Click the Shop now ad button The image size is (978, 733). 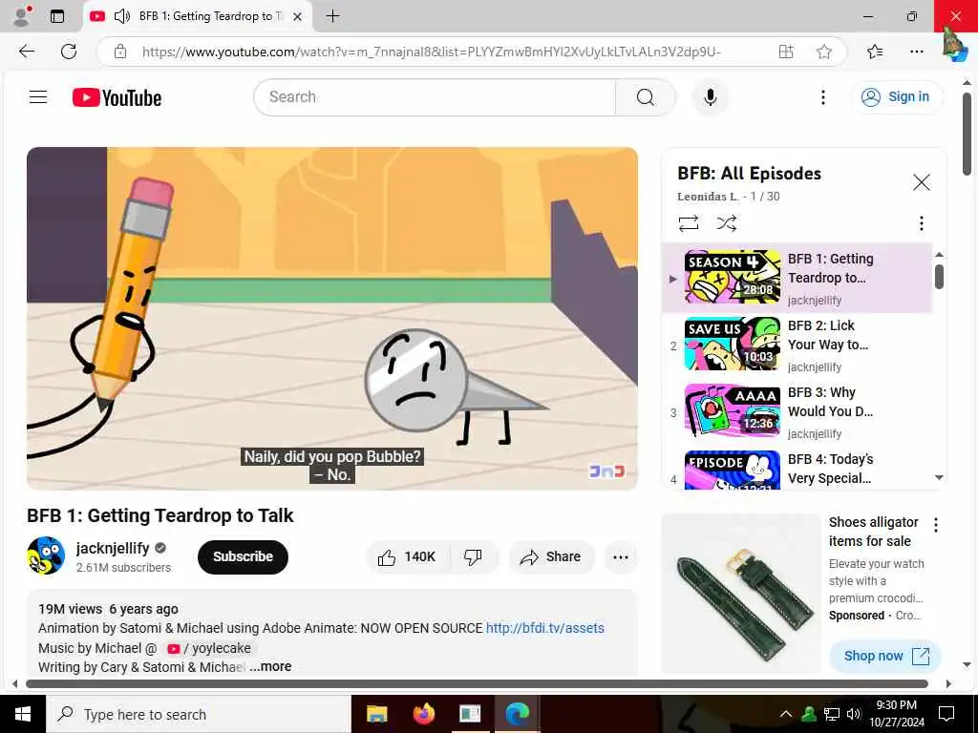885,656
